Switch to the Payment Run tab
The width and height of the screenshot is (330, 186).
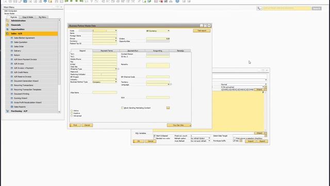[133, 51]
